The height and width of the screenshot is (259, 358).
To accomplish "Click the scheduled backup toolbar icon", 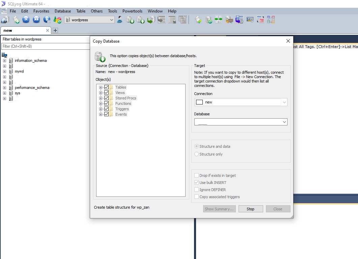I will pos(240,20).
